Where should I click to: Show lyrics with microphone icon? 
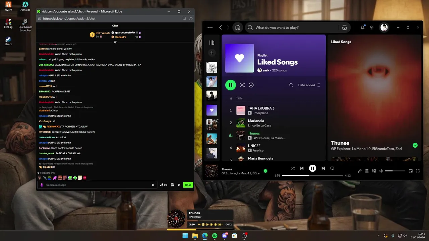pyautogui.click(x=360, y=171)
